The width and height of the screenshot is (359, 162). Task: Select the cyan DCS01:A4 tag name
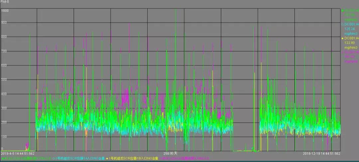coord(352,25)
